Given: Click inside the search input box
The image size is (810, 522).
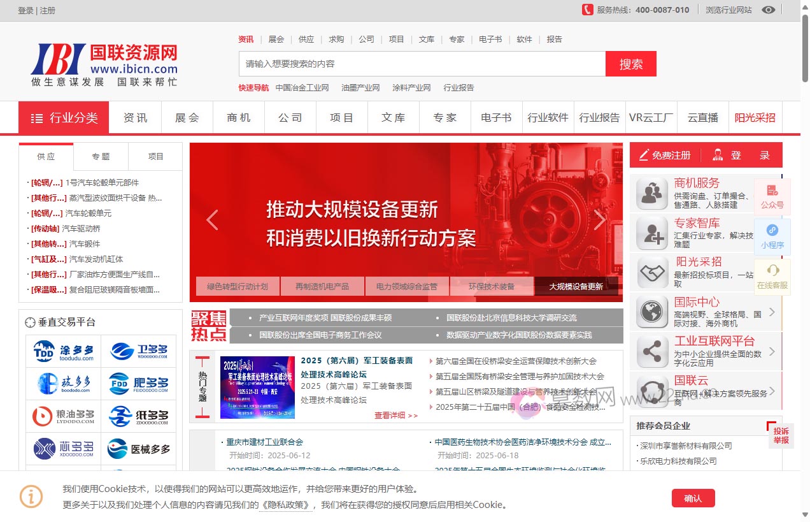Looking at the screenshot, I should coord(422,63).
